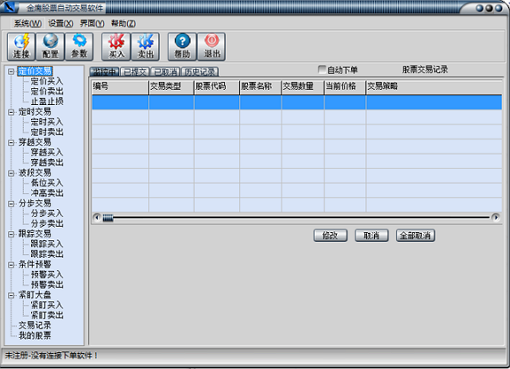
Task: Select 穿越买入 in the tree
Action: coord(47,153)
